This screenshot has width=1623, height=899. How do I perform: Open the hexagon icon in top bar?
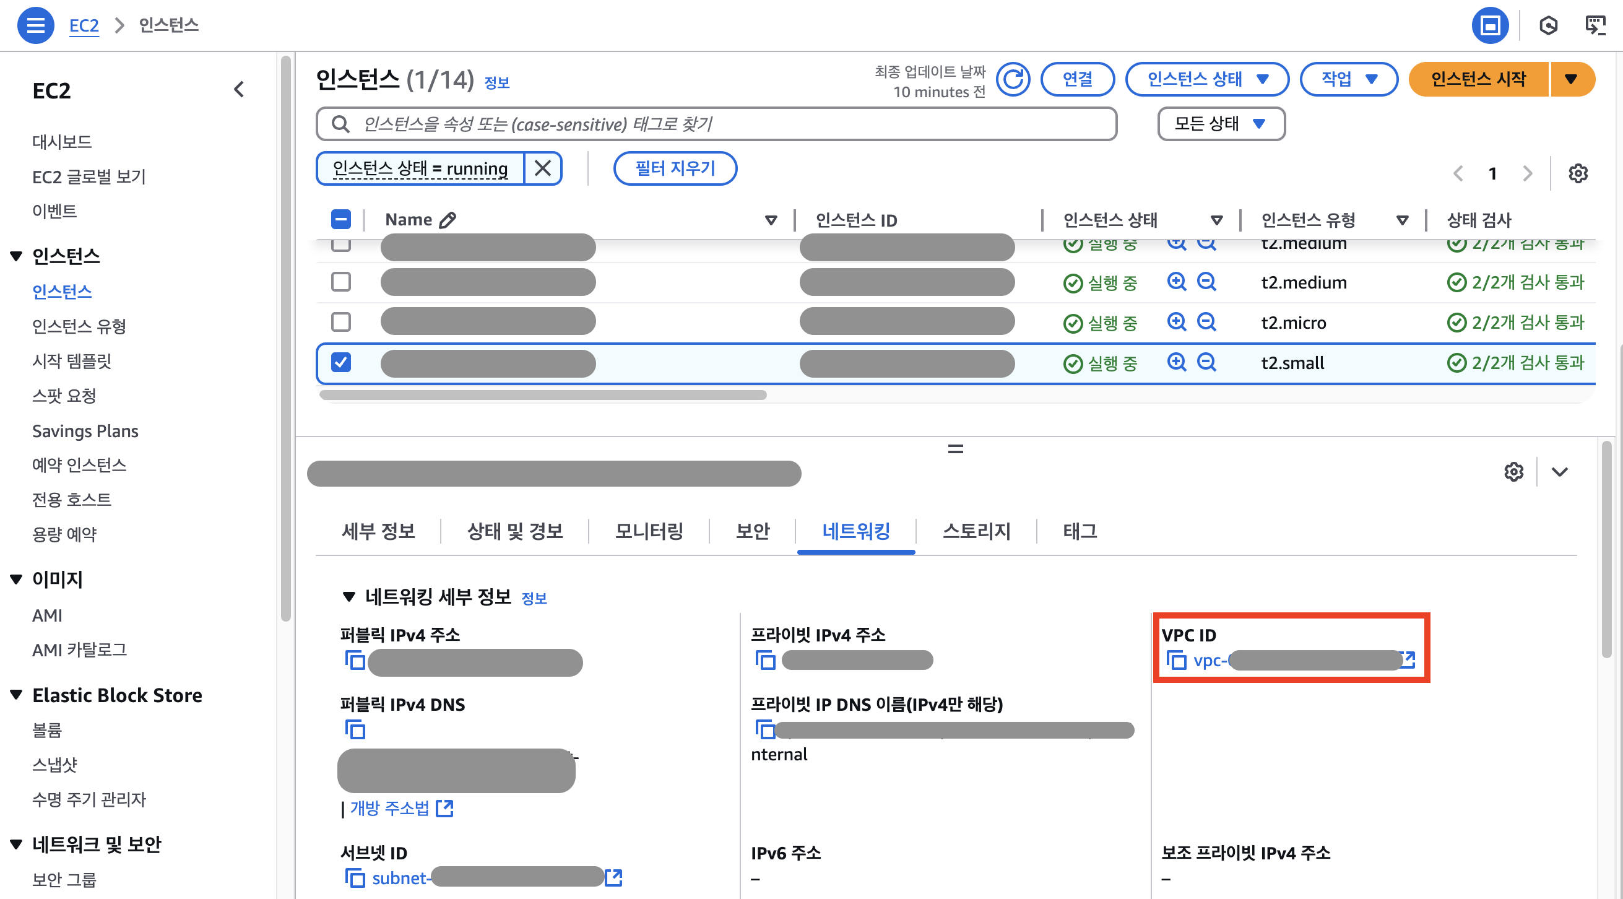coord(1548,25)
